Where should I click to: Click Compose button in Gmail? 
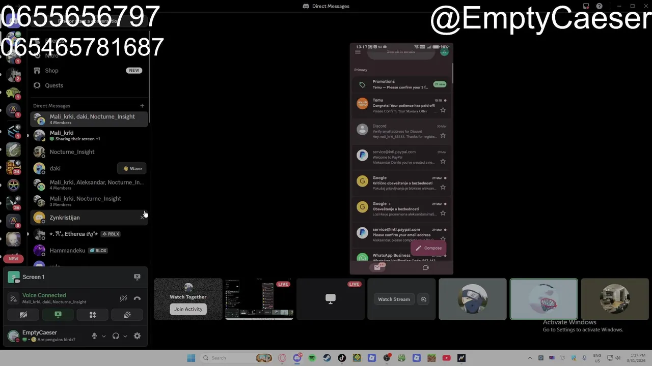[428, 248]
